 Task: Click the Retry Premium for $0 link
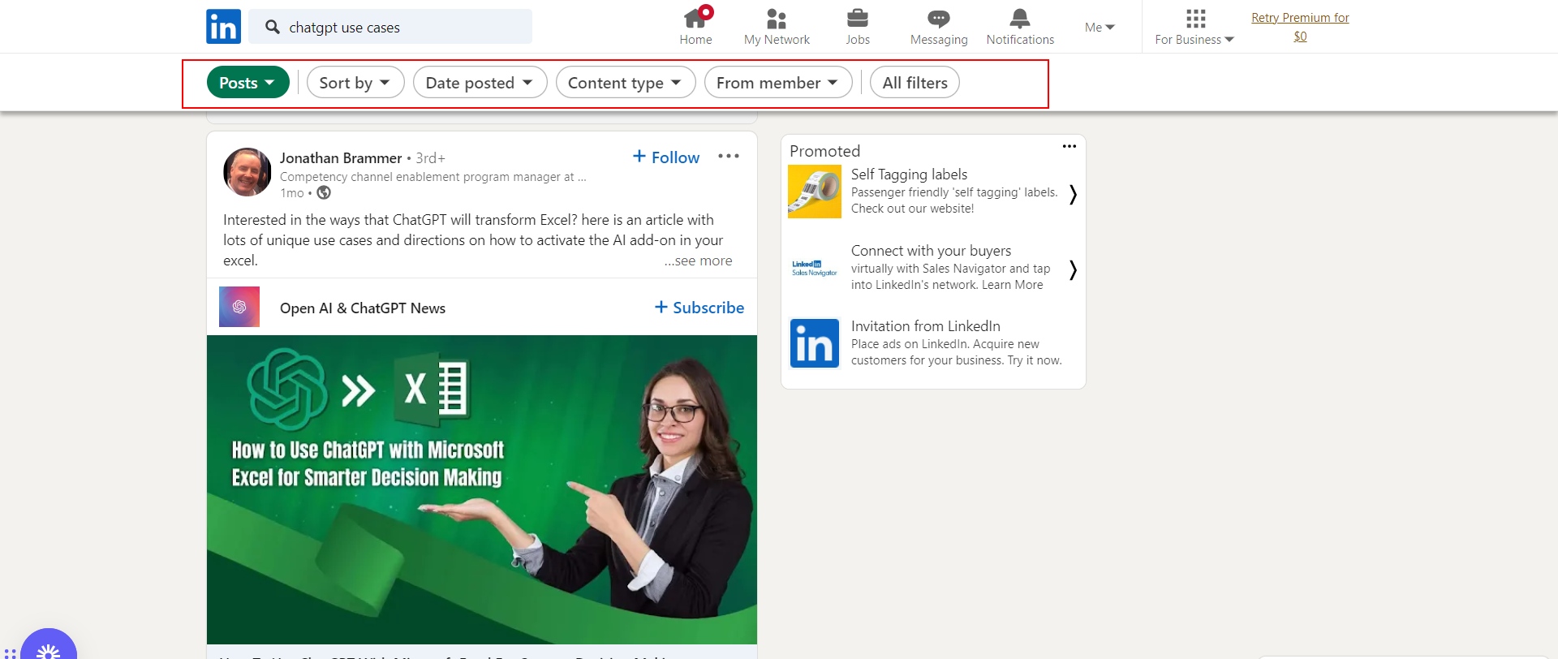tap(1300, 27)
